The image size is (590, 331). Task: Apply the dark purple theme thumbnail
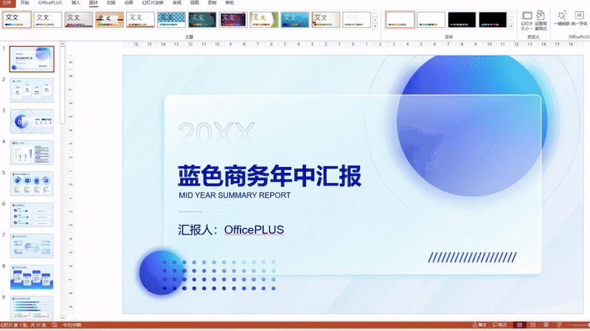(233, 20)
